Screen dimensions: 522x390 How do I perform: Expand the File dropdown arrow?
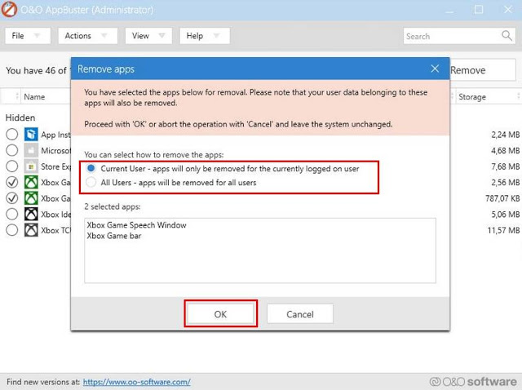(37, 35)
